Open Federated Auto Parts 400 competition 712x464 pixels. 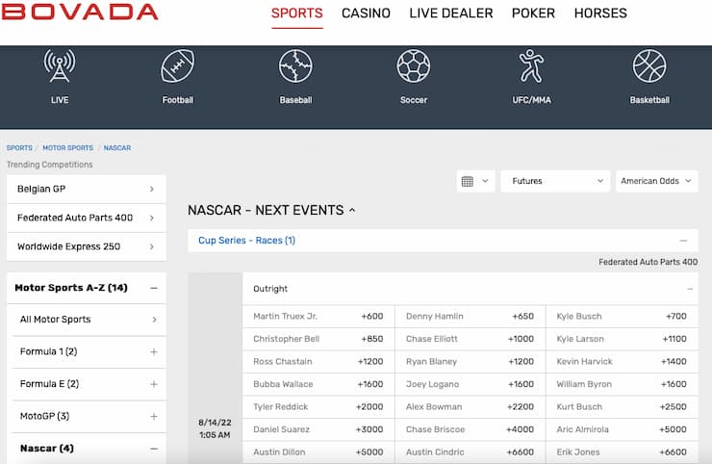coord(87,218)
